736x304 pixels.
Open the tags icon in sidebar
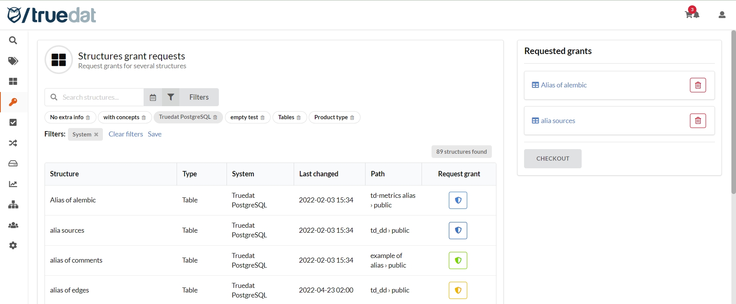pos(13,61)
